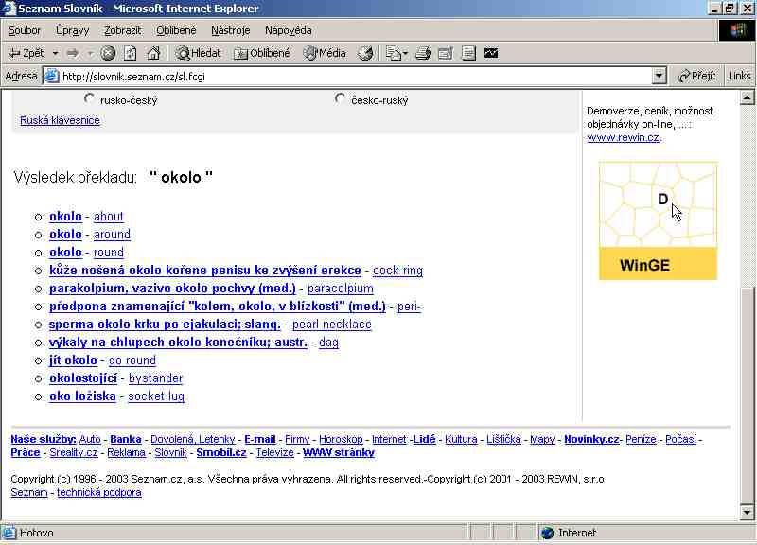Click the address bar URL field
757x545 pixels.
point(356,77)
